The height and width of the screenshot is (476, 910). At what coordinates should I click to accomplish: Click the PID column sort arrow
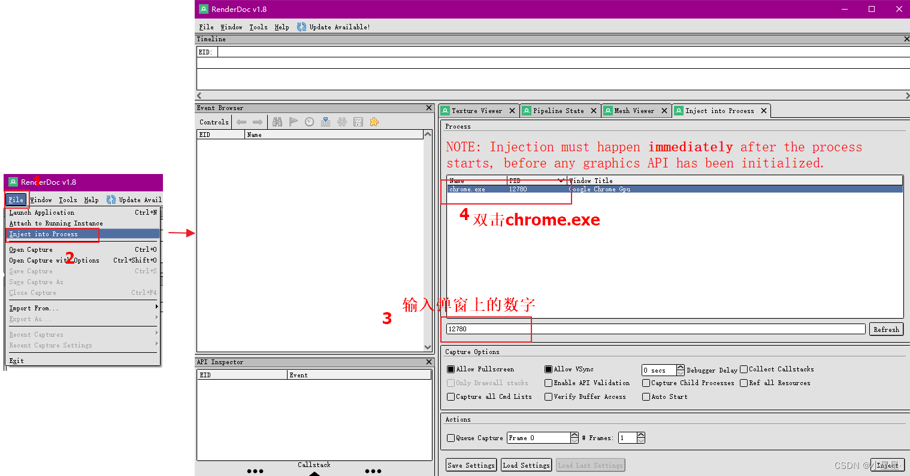[561, 180]
